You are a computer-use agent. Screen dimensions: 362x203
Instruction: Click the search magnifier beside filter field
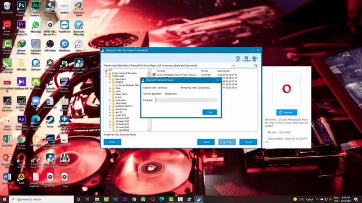[256, 66]
